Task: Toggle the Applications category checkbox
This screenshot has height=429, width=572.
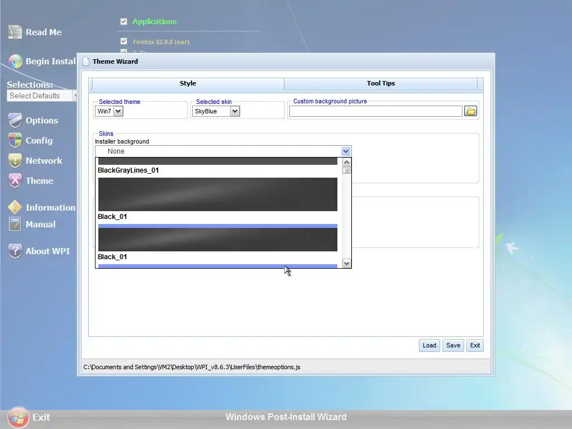Action: pos(123,22)
